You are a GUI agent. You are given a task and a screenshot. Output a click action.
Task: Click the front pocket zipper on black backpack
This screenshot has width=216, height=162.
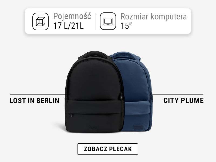coord(72,115)
